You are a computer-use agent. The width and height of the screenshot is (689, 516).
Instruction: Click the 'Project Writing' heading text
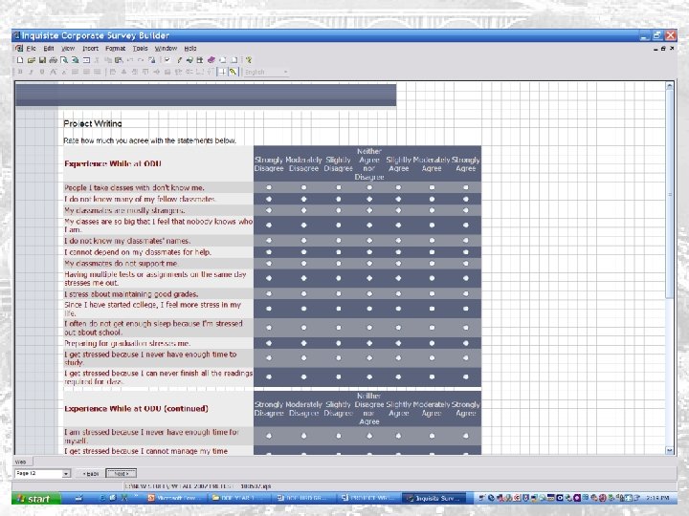[93, 123]
